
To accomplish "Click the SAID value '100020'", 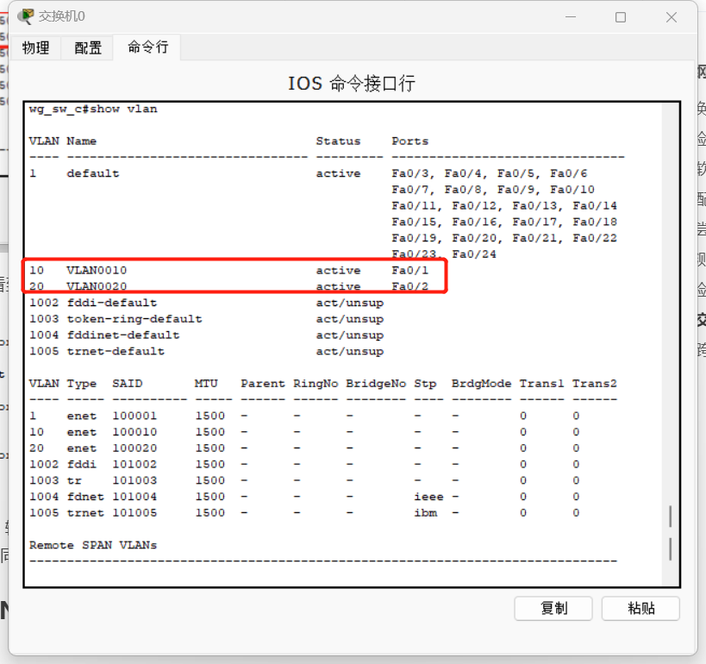I will (134, 448).
